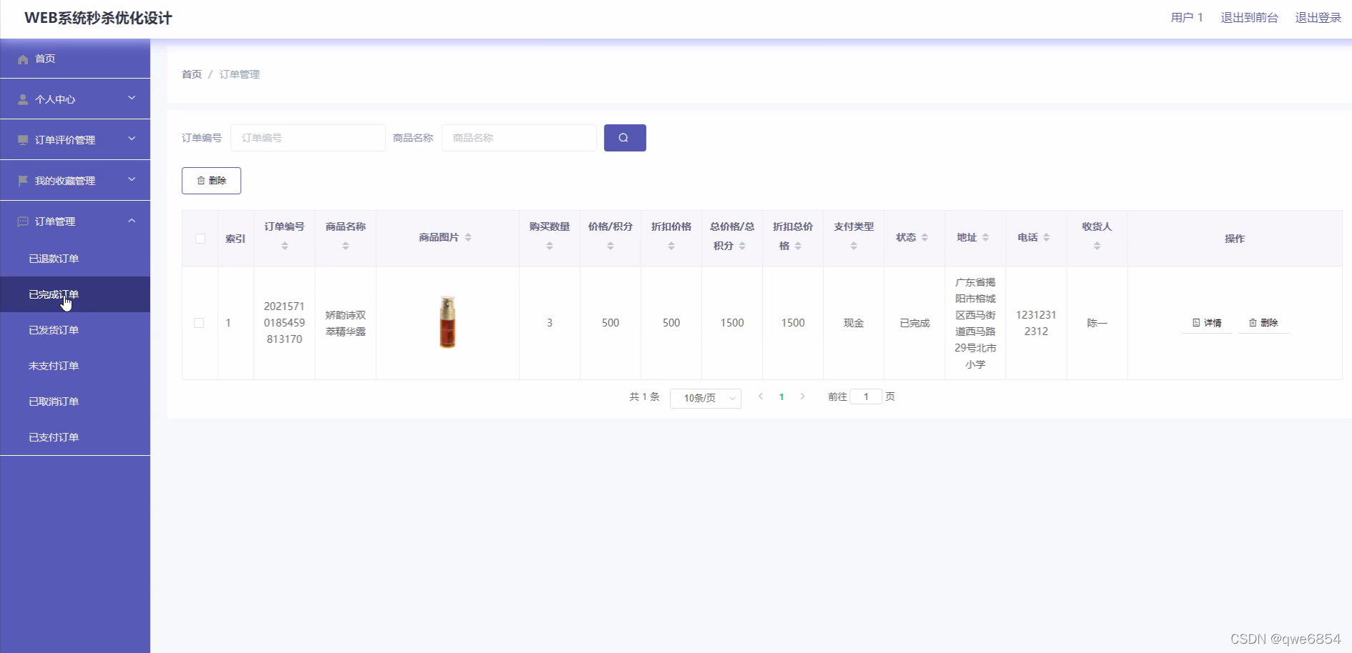Open the 10条/页 page size dropdown
The width and height of the screenshot is (1352, 653).
[705, 398]
